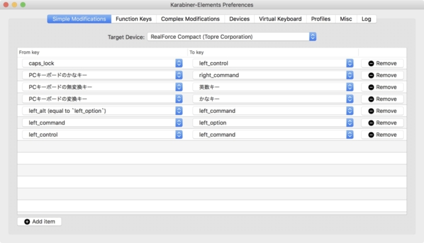Open the caps_lock From key dropdown
Viewport: 424px width, 243px height.
pos(102,63)
